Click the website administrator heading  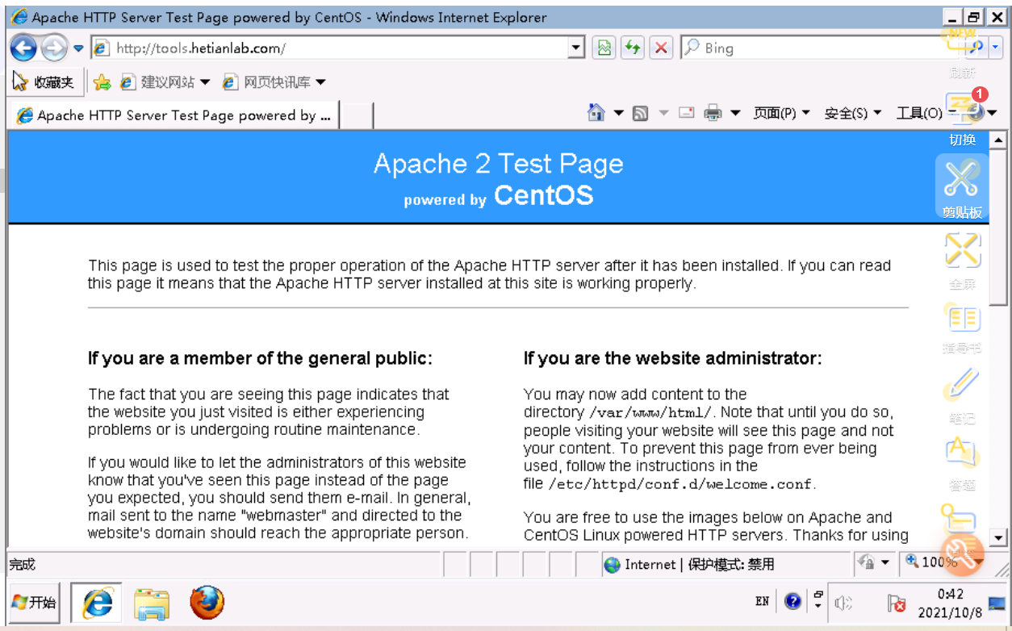click(x=673, y=358)
